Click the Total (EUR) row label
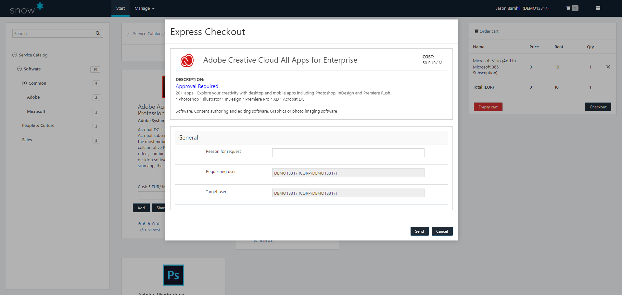This screenshot has width=622, height=295. click(x=483, y=87)
